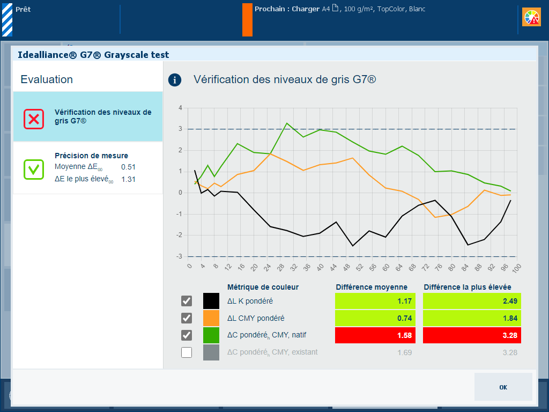Select the Précision de mesure item
The height and width of the screenshot is (412, 549).
88,168
